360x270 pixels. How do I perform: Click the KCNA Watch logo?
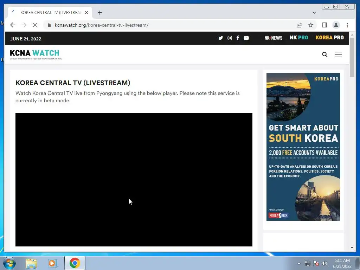pyautogui.click(x=36, y=54)
